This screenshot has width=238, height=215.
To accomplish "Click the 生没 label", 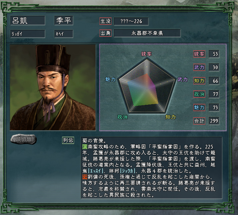I will click(x=105, y=21).
